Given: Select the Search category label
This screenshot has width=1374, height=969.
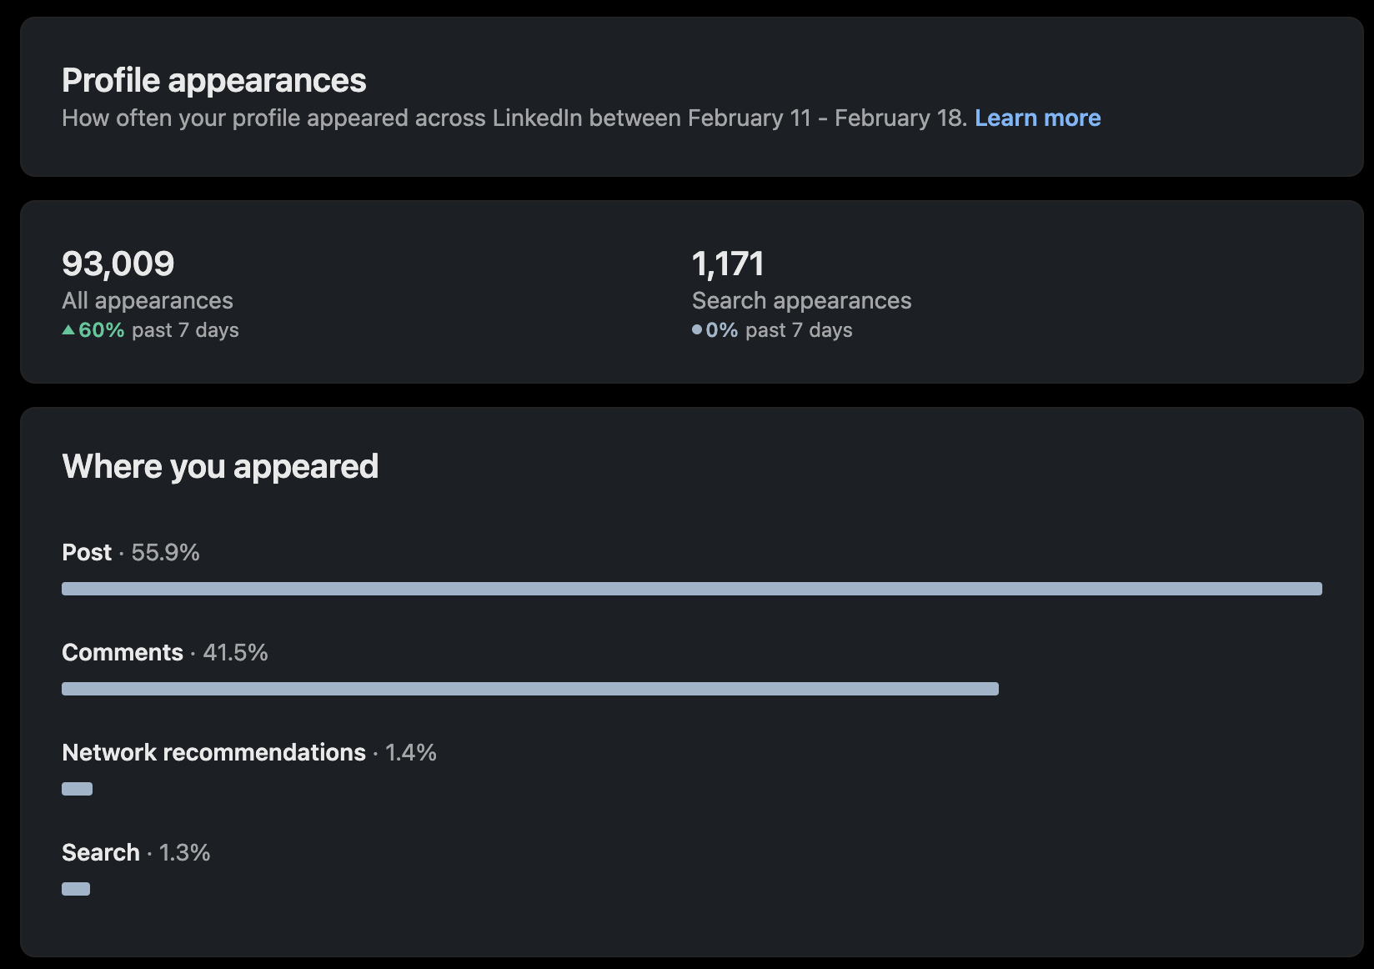Looking at the screenshot, I should tap(100, 852).
